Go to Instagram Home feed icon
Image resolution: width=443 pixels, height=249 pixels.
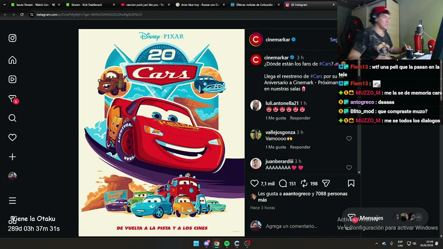[x=12, y=60]
